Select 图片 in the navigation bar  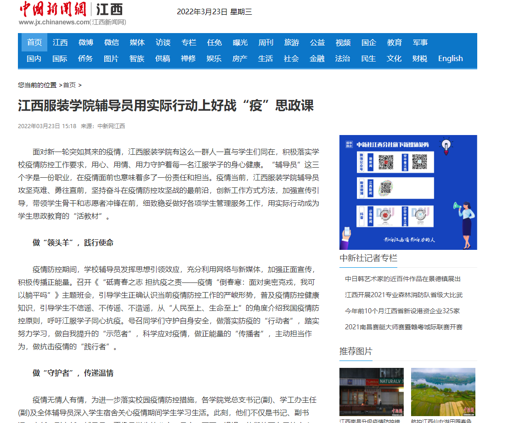pyautogui.click(x=111, y=59)
